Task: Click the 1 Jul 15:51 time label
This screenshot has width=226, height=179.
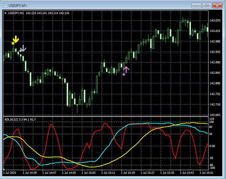Action: pyautogui.click(x=206, y=173)
